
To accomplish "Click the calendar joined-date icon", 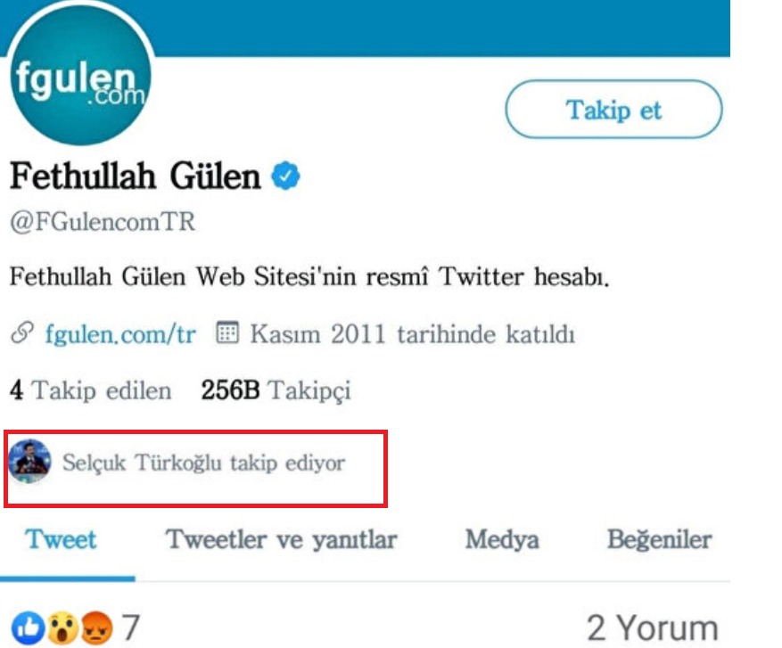I will [227, 332].
